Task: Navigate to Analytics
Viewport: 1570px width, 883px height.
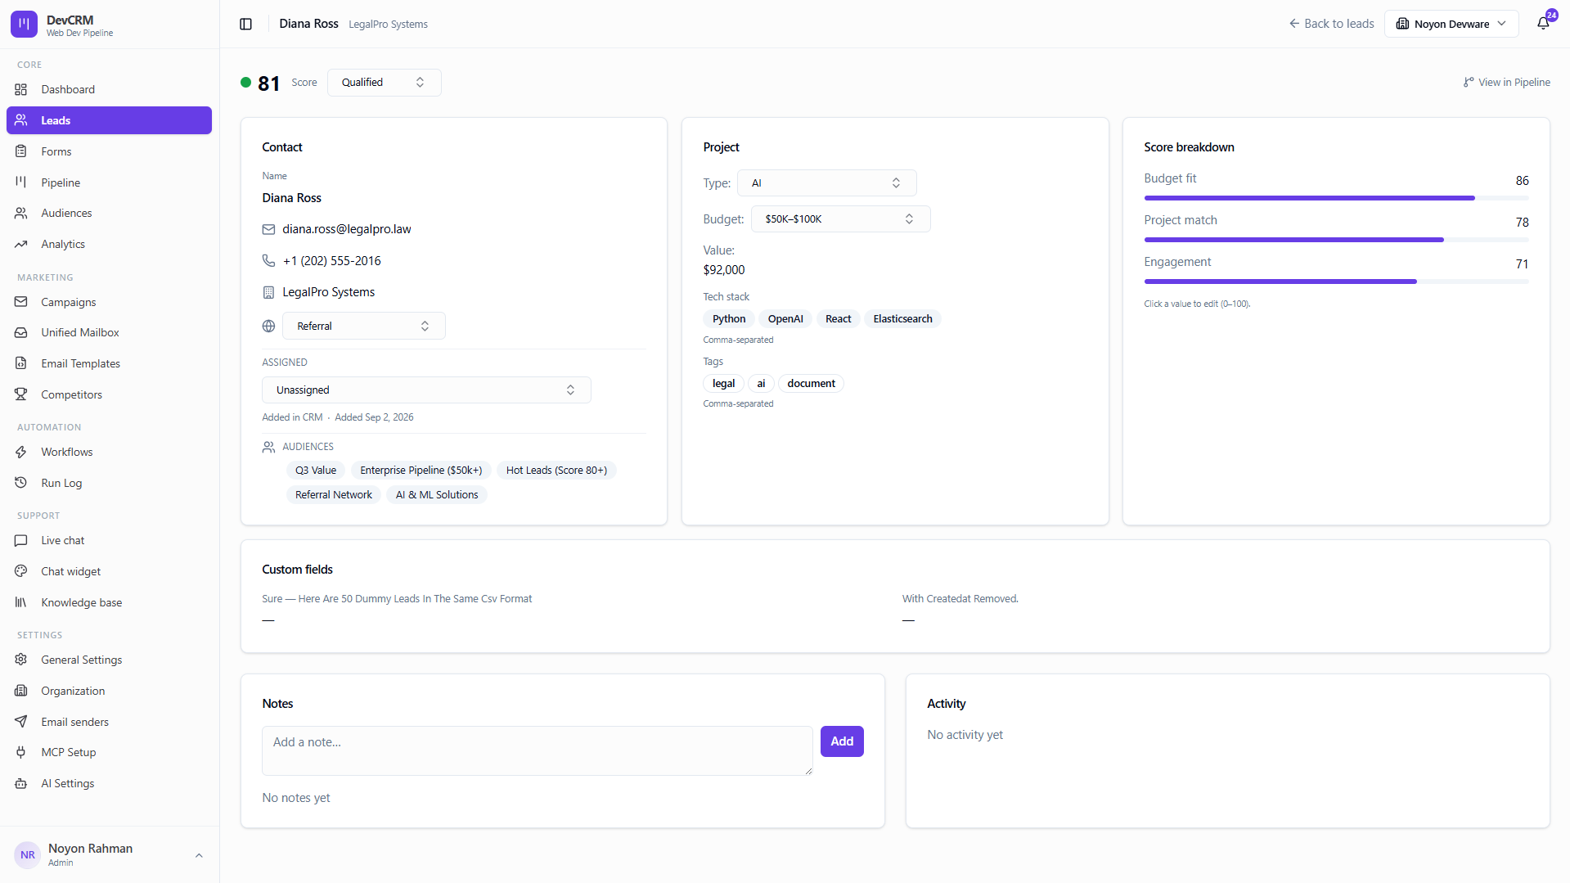Action: [109, 244]
